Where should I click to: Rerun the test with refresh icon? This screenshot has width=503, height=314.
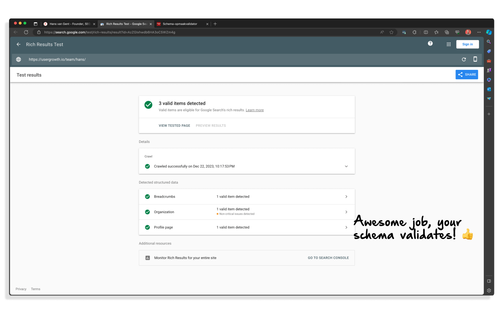pos(464,59)
